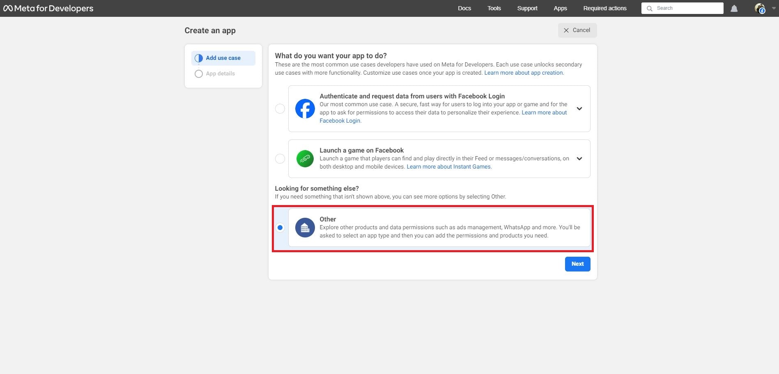Open the Support menu

(x=527, y=8)
